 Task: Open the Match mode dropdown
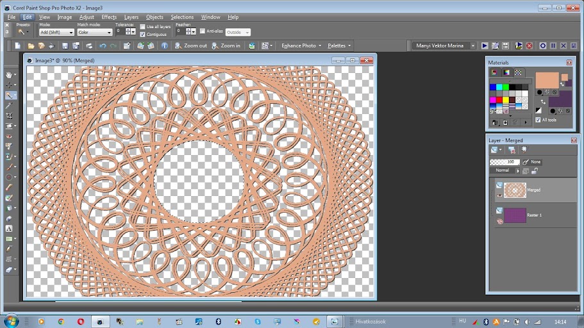click(x=94, y=32)
